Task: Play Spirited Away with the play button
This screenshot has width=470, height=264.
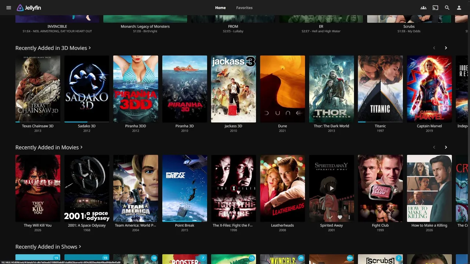Action: point(331,188)
